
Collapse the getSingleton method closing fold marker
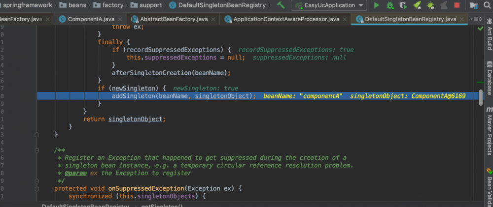[x=37, y=135]
